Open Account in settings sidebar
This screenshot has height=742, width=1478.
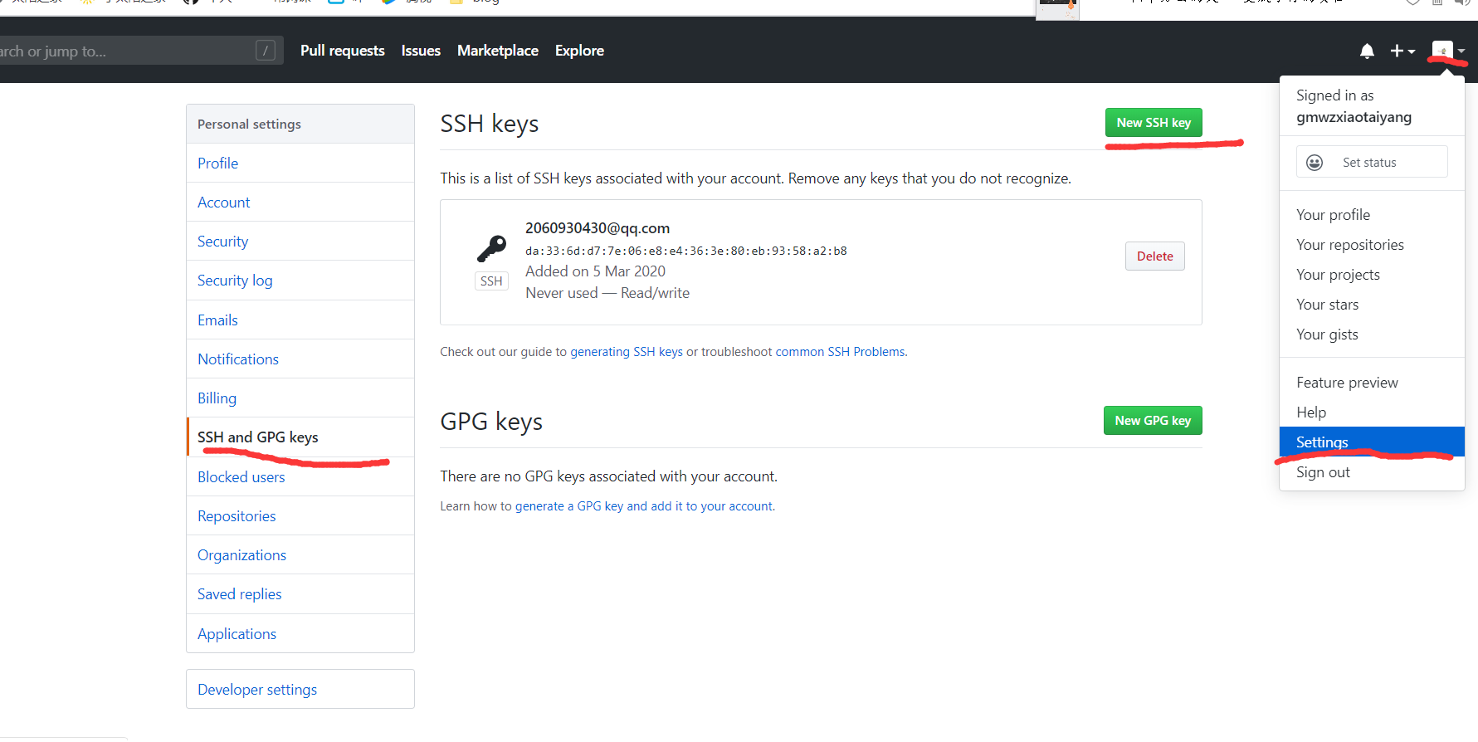(x=300, y=203)
